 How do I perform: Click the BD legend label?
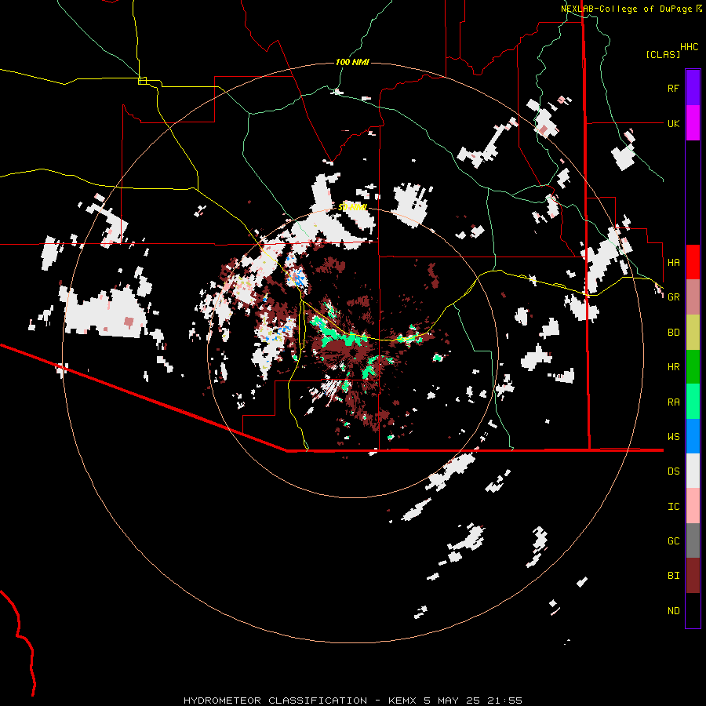click(673, 333)
